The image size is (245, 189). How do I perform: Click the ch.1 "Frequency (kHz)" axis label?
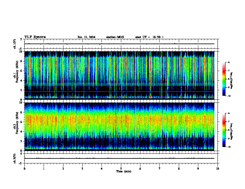[x=17, y=72]
